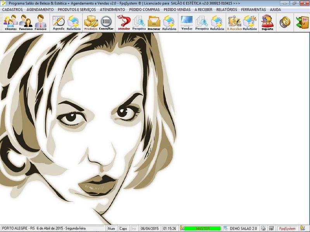The width and height of the screenshot is (310, 232).
Task: Click the green Exit door icon
Action: pos(301,22)
